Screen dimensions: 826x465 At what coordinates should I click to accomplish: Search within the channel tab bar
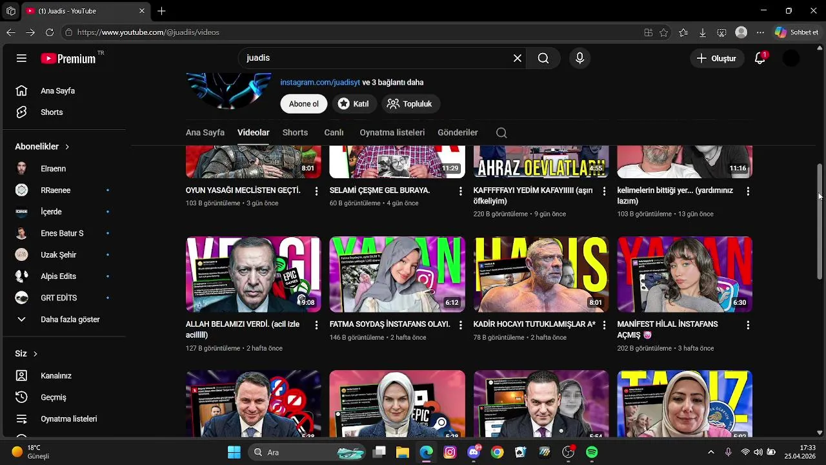[x=501, y=132]
